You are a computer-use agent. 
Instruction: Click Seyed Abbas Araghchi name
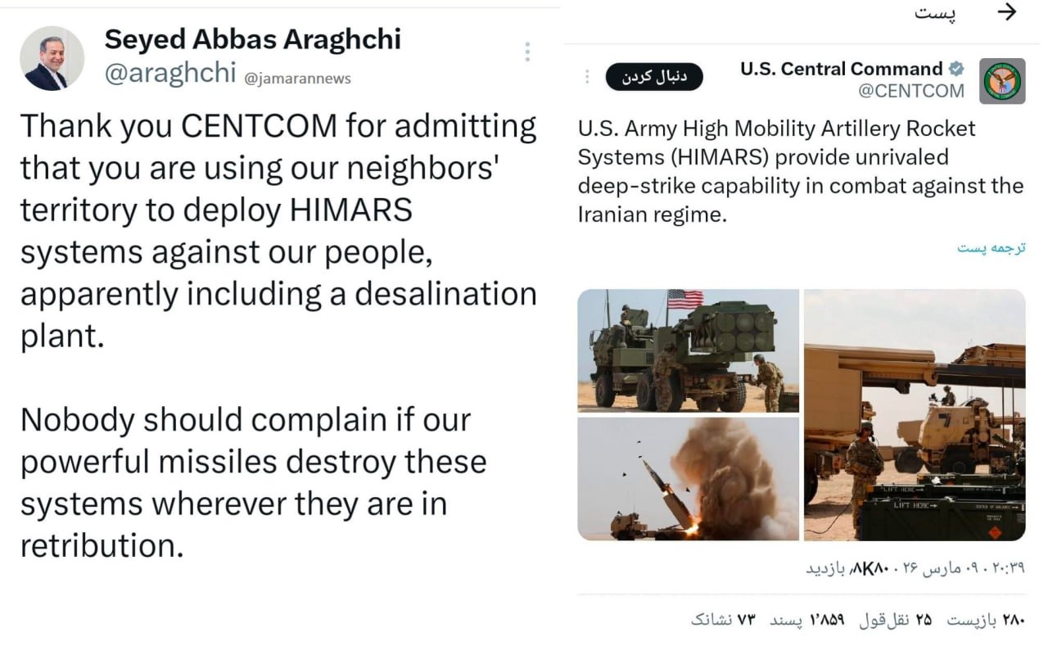pyautogui.click(x=253, y=38)
